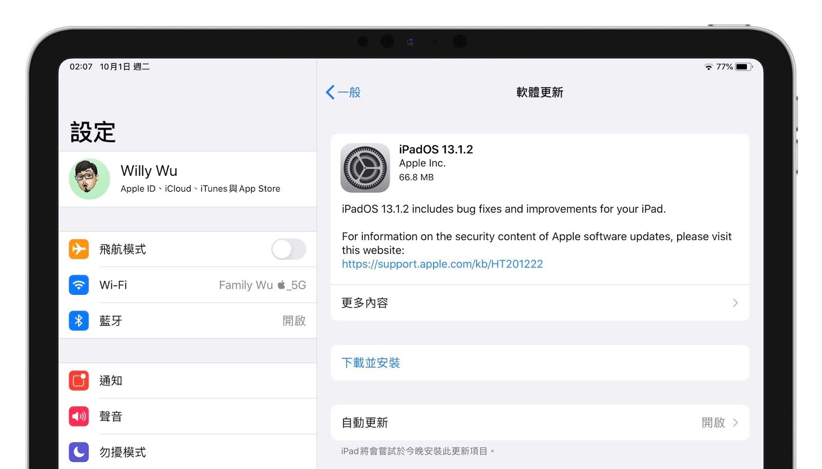The image size is (822, 469).
Task: Expand 更多內容 with its chevron arrow
Action: pos(735,303)
